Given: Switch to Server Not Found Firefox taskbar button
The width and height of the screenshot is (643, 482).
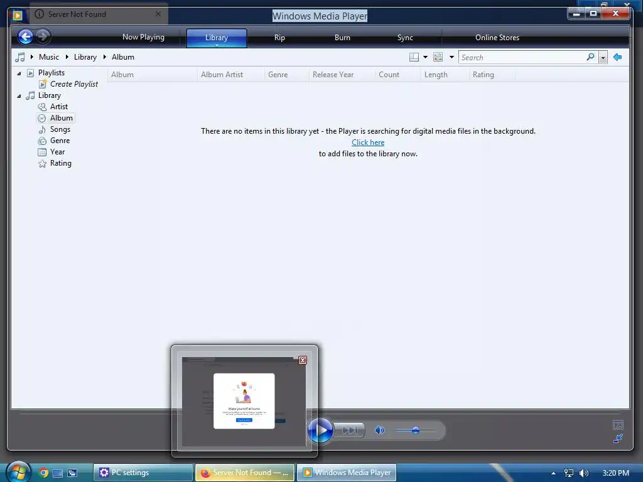Looking at the screenshot, I should pos(245,473).
